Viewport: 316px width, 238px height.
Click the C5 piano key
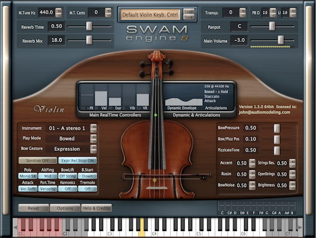coord(198,232)
